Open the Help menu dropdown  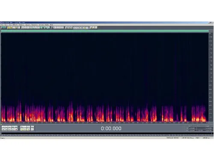[x=51, y=25]
